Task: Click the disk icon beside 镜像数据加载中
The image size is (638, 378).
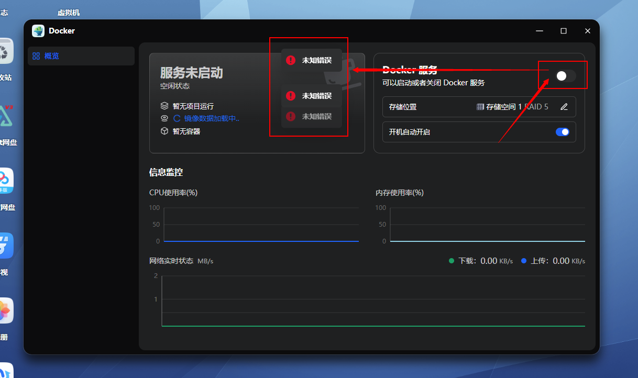Action: point(164,118)
